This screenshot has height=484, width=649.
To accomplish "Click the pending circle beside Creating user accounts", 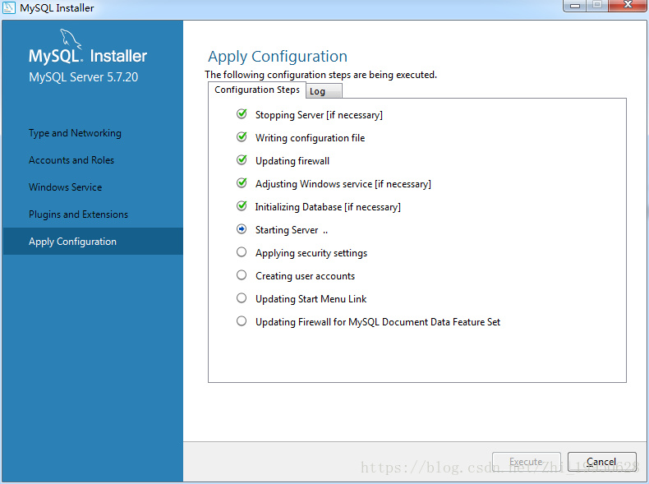I will coord(242,275).
